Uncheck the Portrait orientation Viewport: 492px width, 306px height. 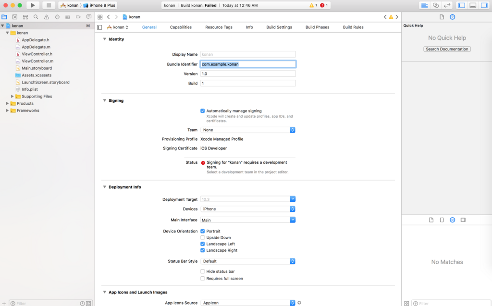202,231
